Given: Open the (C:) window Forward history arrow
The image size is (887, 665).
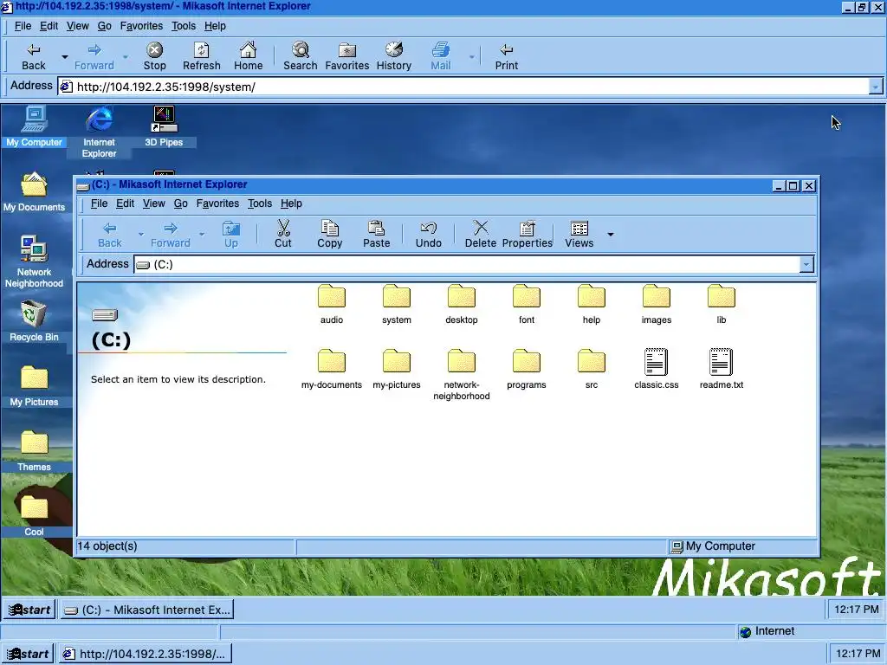Looking at the screenshot, I should (x=201, y=234).
